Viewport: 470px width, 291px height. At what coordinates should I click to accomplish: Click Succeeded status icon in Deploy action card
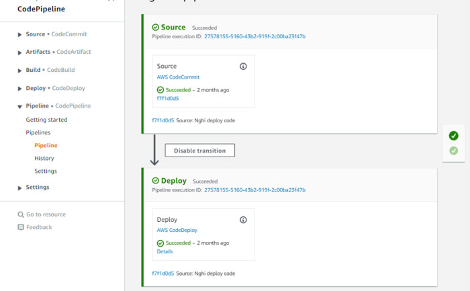(x=160, y=243)
